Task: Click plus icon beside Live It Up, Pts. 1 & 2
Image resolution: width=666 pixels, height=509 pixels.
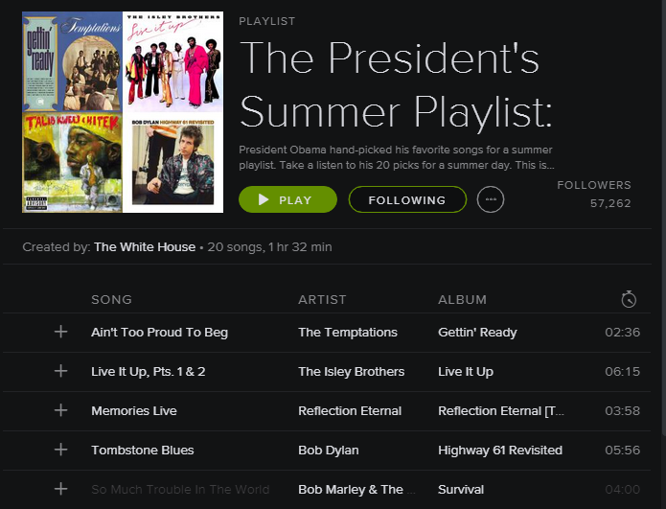Action: (61, 371)
